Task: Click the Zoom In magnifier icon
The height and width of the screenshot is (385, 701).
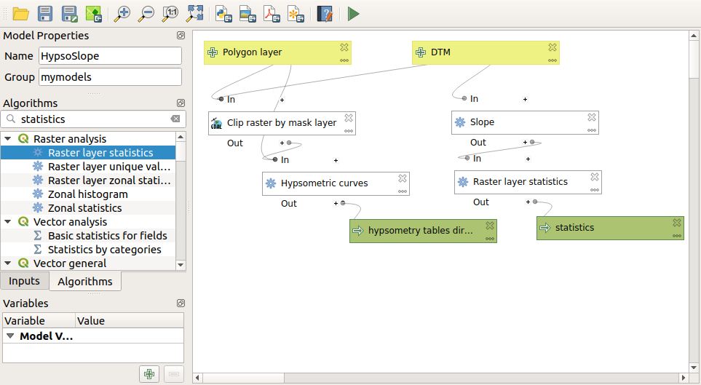Action: 123,13
